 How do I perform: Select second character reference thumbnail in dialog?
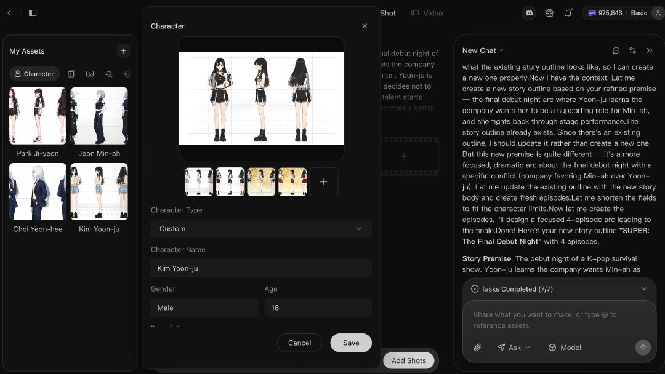[230, 181]
